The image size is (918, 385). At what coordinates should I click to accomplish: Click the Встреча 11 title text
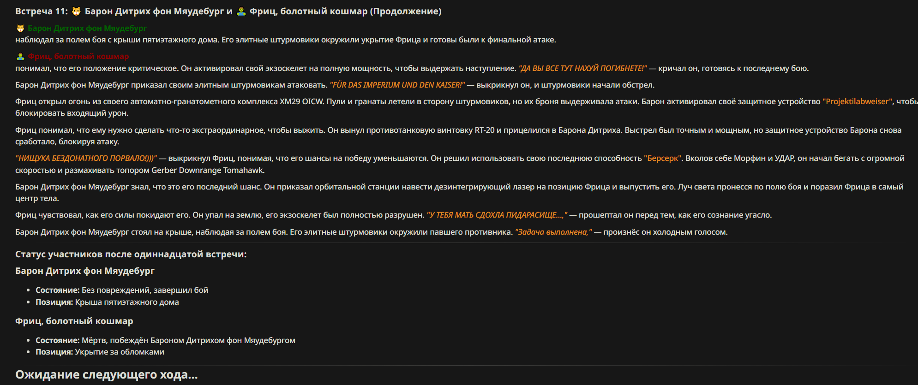(42, 12)
